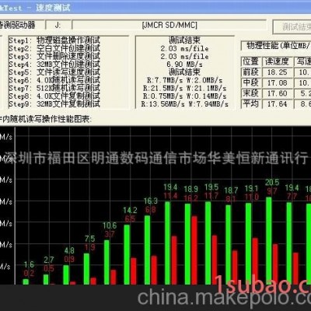Select Step4 32MB文件创建测试 row
The image size is (311, 311).
(x=54, y=65)
